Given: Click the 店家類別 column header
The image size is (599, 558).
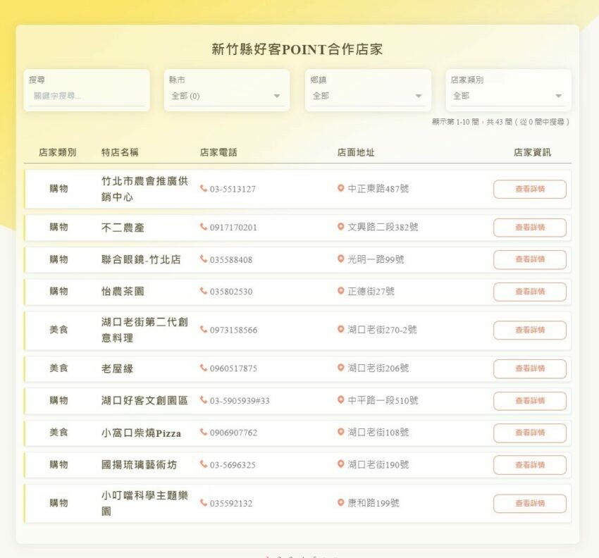Looking at the screenshot, I should 58,152.
